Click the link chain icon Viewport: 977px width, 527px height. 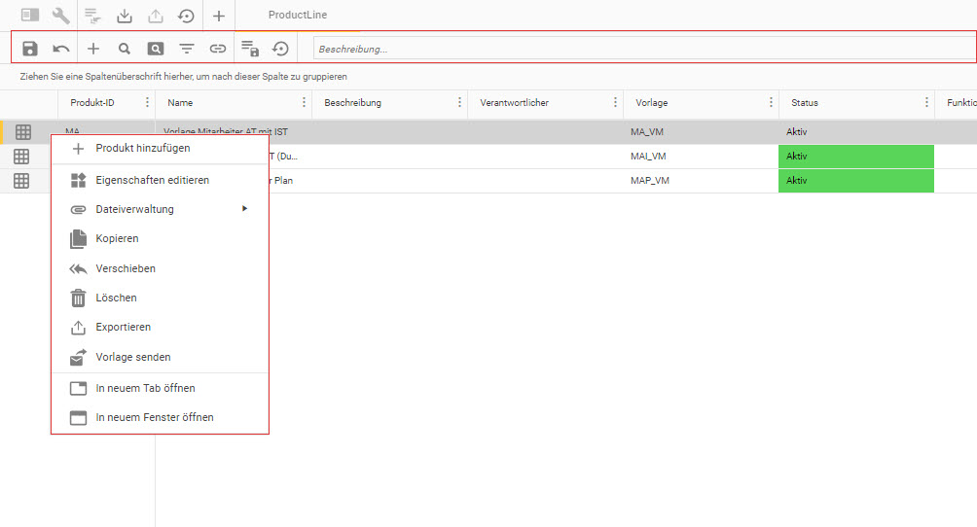pos(218,48)
